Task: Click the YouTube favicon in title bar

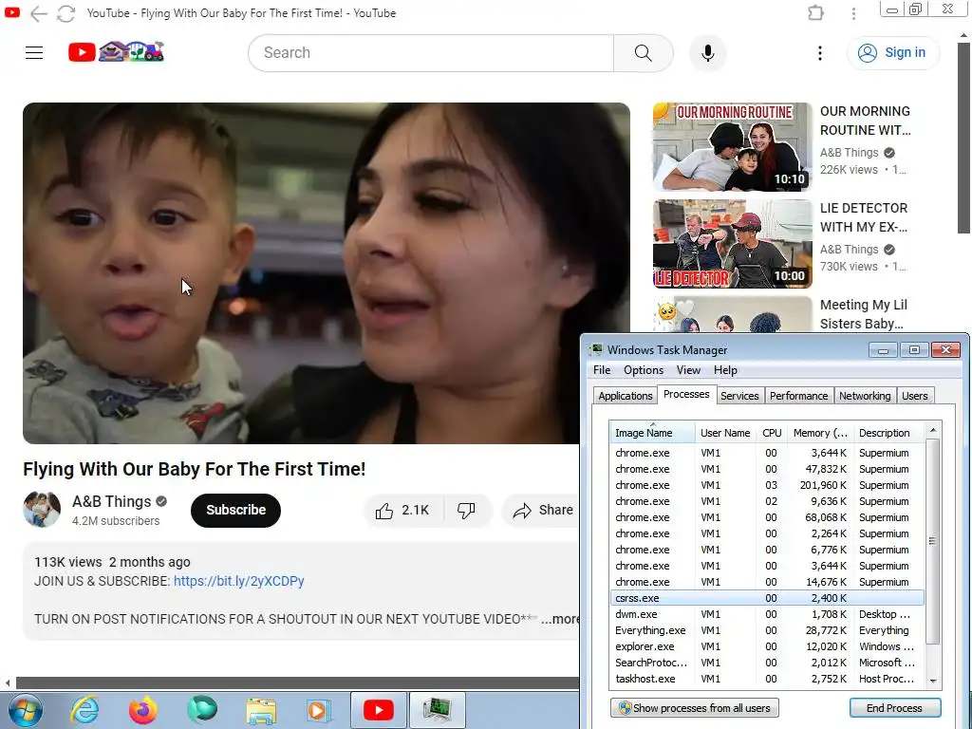Action: pos(11,12)
